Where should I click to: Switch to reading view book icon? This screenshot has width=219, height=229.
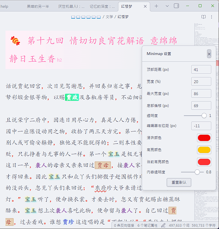click(x=203, y=17)
